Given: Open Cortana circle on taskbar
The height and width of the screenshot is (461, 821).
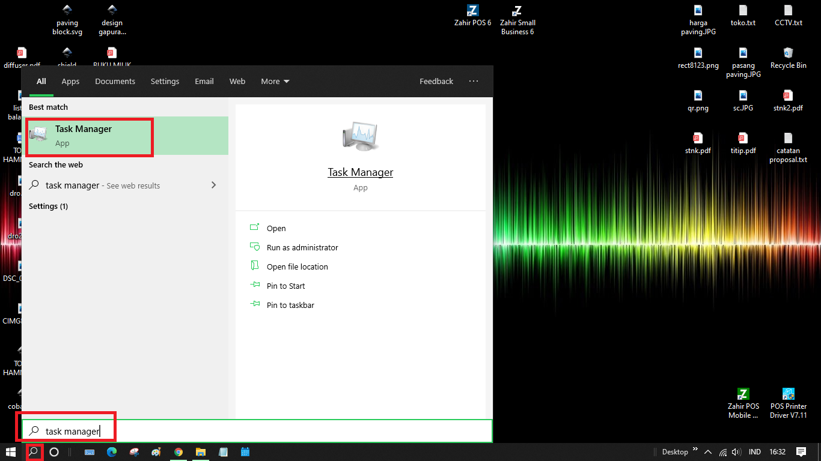Looking at the screenshot, I should click(54, 452).
